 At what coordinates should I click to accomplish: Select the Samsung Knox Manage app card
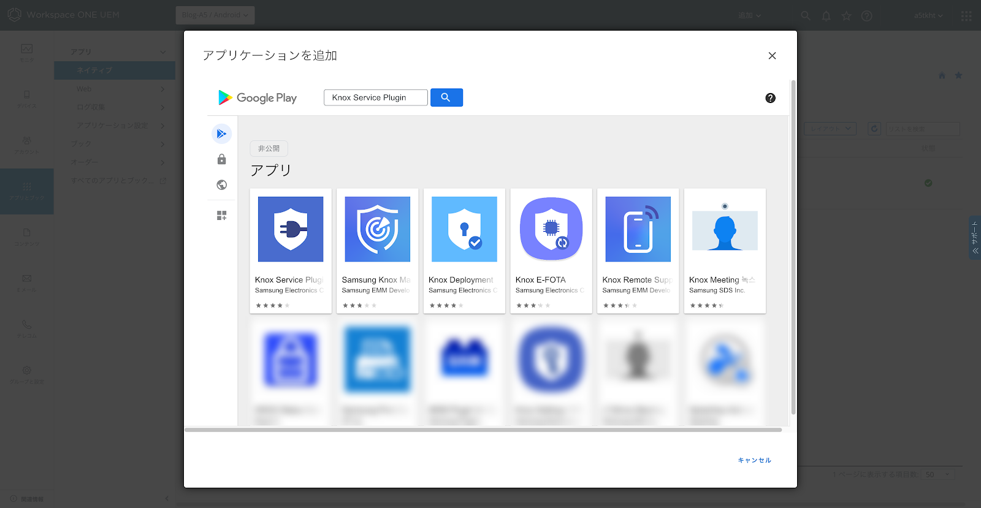click(378, 251)
